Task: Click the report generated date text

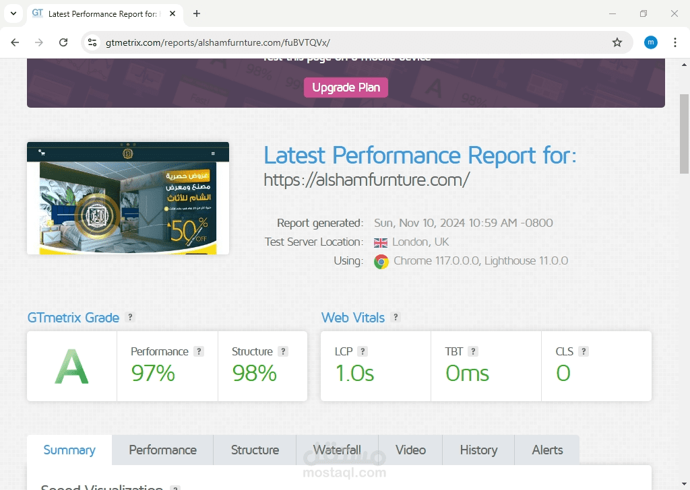Action: (464, 223)
